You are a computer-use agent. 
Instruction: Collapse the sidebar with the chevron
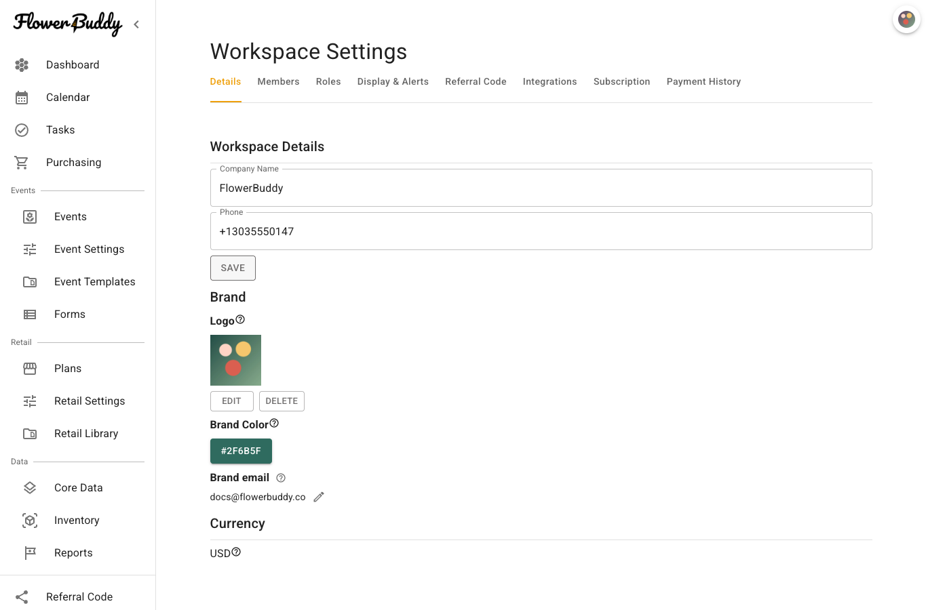pos(136,24)
